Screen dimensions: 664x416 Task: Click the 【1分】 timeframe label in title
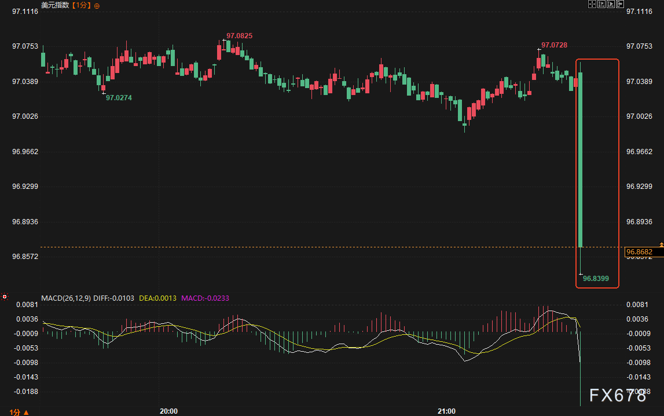pyautogui.click(x=80, y=6)
